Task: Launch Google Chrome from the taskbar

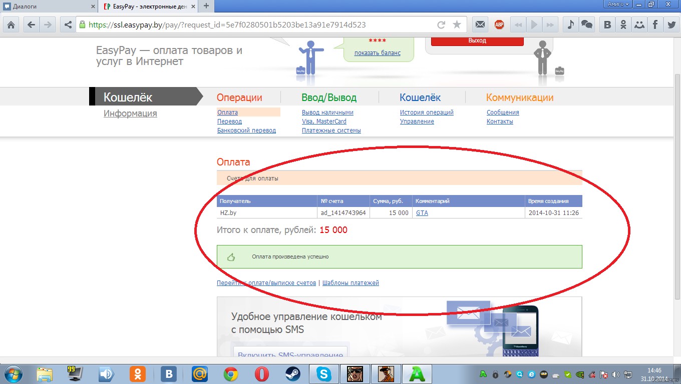Action: 230,374
